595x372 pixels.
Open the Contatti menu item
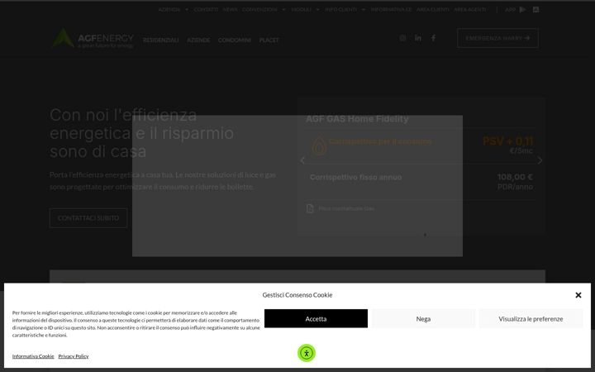(x=206, y=9)
